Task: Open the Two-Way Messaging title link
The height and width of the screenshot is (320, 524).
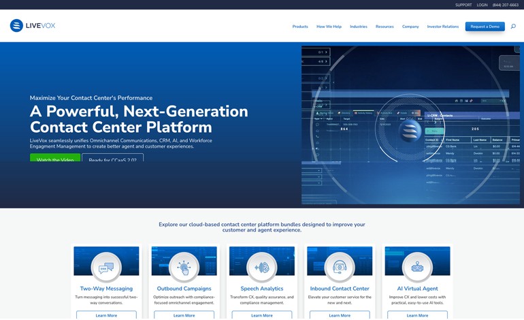Action: tap(106, 289)
